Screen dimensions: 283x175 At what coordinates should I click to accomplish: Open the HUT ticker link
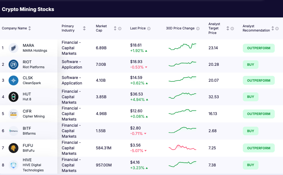(27, 94)
